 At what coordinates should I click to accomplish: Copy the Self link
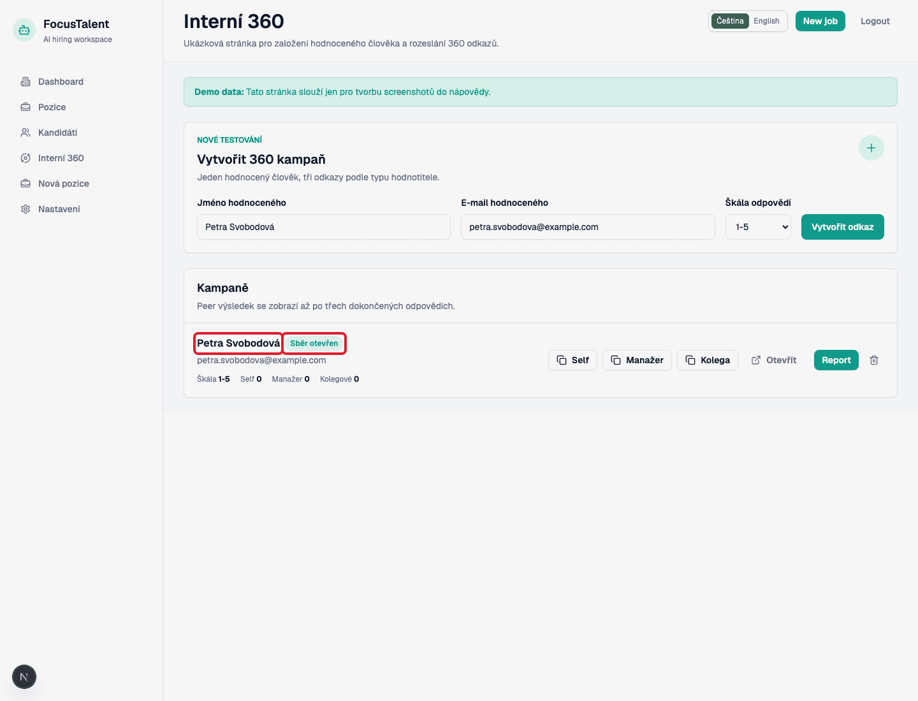point(572,360)
